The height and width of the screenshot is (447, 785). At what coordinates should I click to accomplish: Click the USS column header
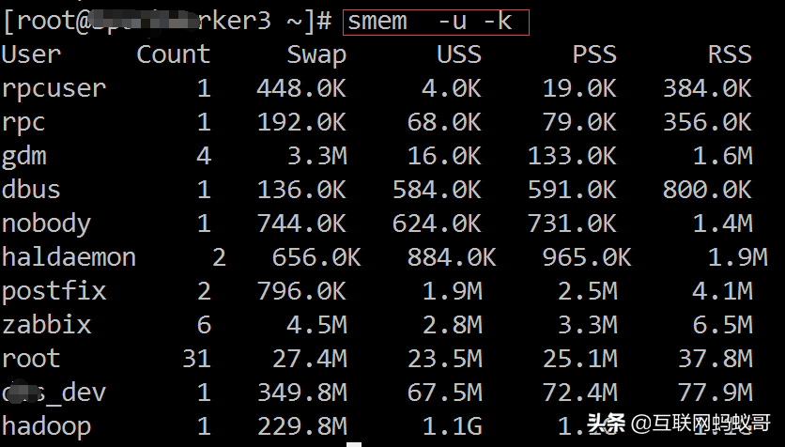pos(458,54)
